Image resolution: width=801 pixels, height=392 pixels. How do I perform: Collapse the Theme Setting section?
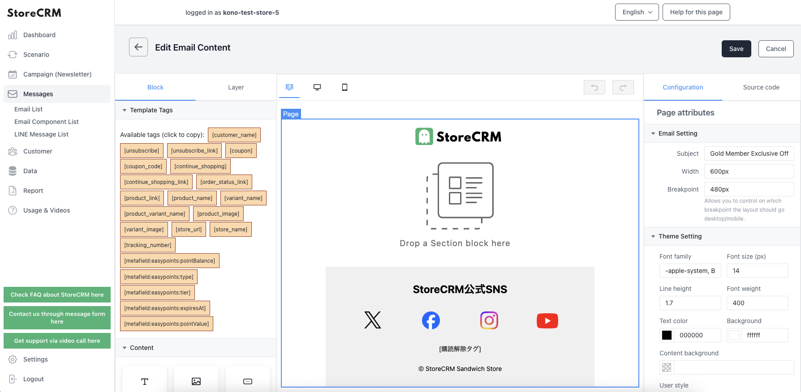pyautogui.click(x=653, y=236)
